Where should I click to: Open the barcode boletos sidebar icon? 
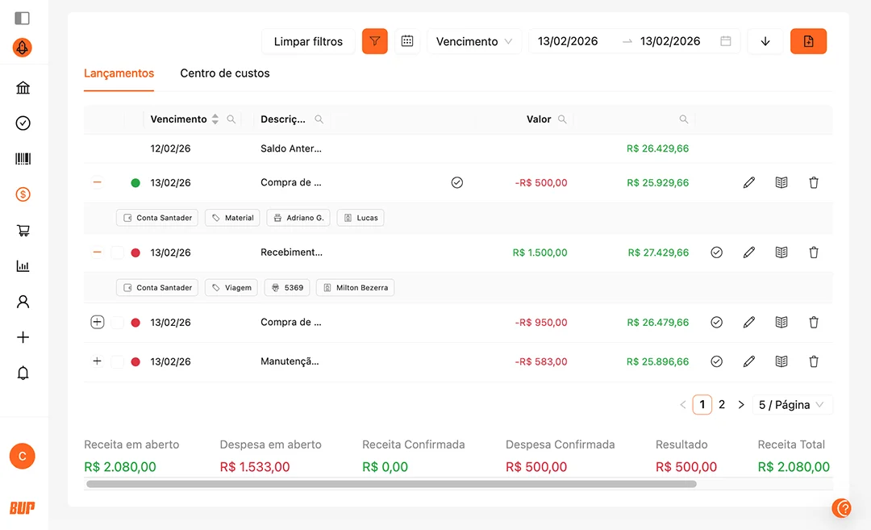coord(23,159)
